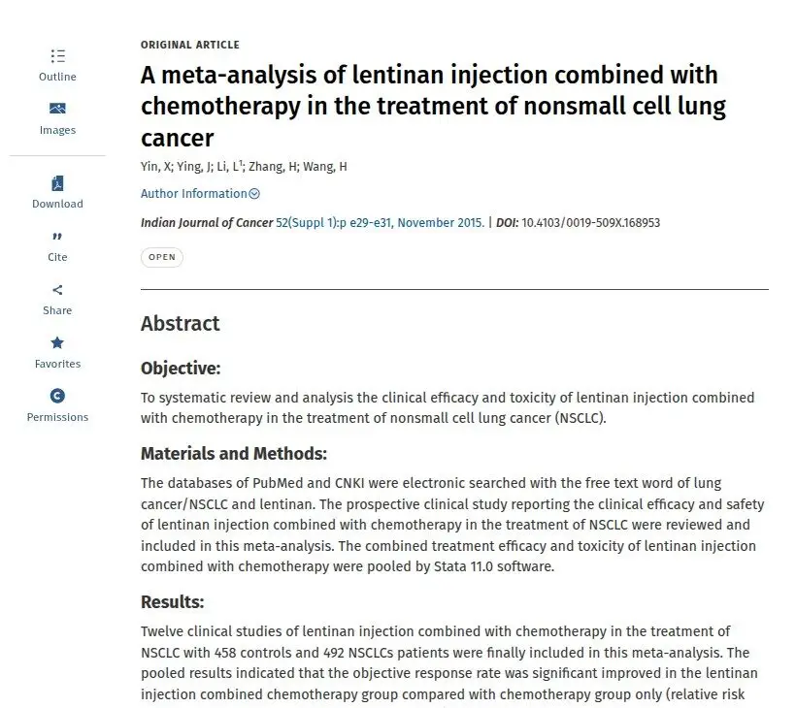Viewport: 796px width, 708px height.
Task: Click the Cite quotation mark icon
Action: click(57, 237)
